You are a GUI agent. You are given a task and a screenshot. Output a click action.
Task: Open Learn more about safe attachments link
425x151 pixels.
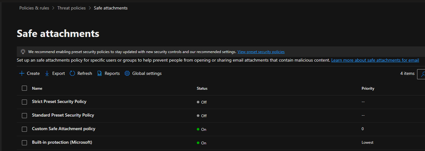(375, 60)
